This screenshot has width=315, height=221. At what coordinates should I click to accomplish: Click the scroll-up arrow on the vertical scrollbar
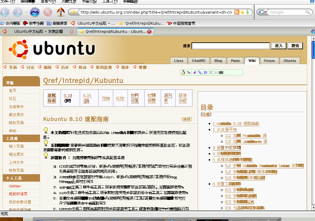pos(313,38)
